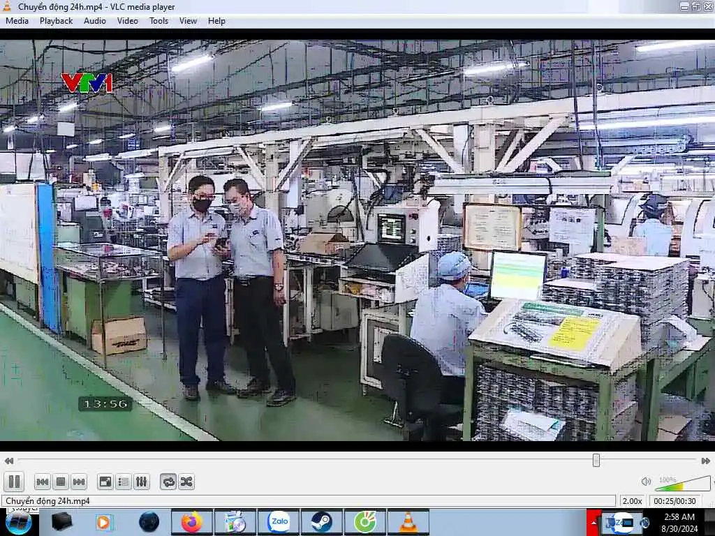
Task: Click VLC cone icon in title bar
Action: (7, 6)
